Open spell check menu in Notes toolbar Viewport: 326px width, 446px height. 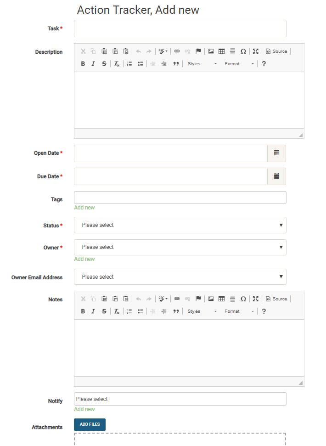pyautogui.click(x=163, y=299)
